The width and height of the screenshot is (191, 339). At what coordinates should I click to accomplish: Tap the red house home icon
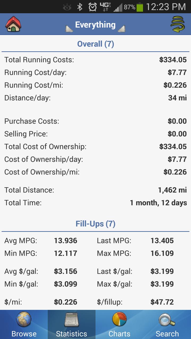[x=13, y=24]
